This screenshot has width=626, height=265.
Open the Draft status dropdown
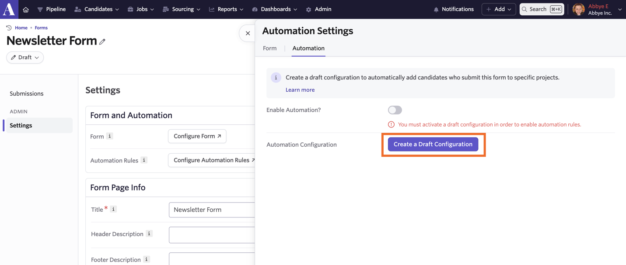click(x=25, y=58)
